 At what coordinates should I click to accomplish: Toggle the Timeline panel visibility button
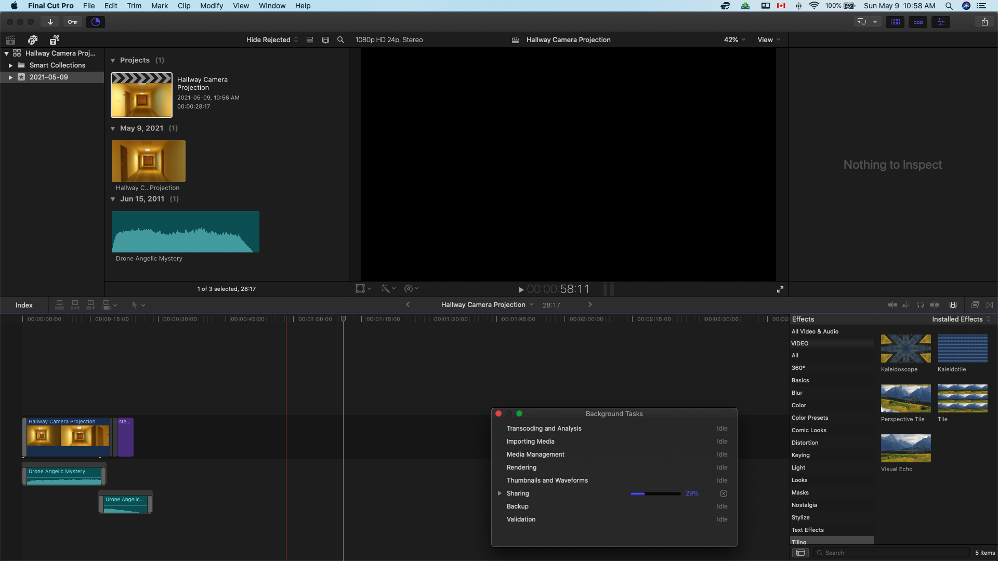coord(918,22)
